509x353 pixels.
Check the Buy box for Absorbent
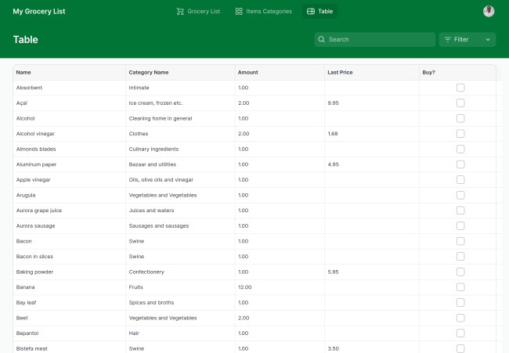tap(460, 88)
